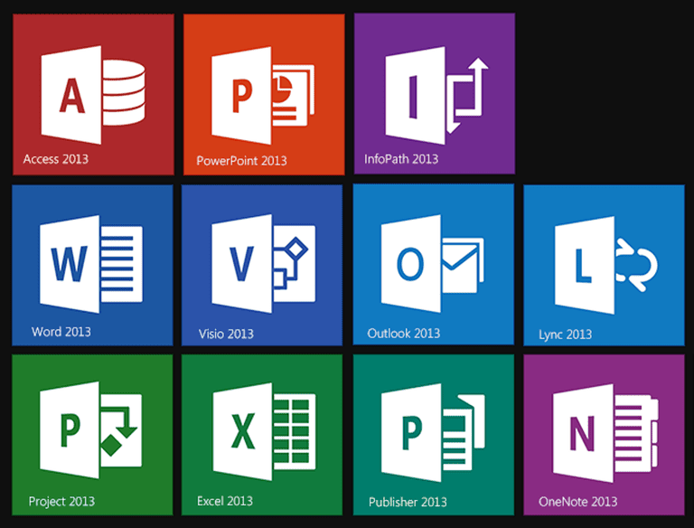694x528 pixels.
Task: Launch the PowerPoint 2013 slide icon
Action: (x=262, y=89)
